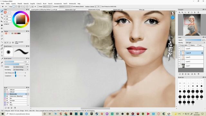The image size is (206, 116).
Task: Click the taskbar search box
Action: click(x=23, y=114)
